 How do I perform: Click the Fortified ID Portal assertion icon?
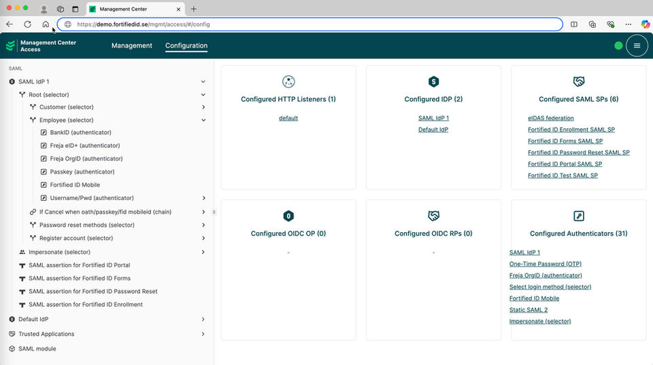(x=22, y=265)
